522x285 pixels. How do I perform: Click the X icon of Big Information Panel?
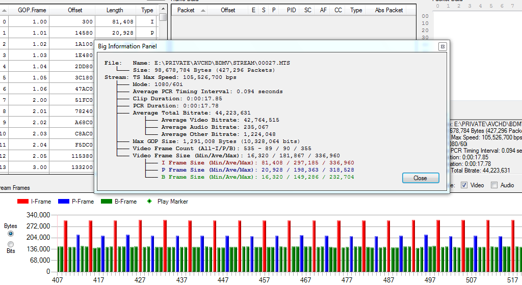[442, 46]
